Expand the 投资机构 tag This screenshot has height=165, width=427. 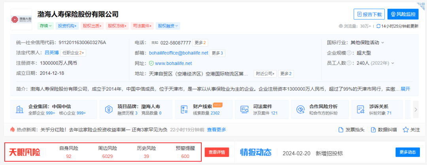click(67, 26)
